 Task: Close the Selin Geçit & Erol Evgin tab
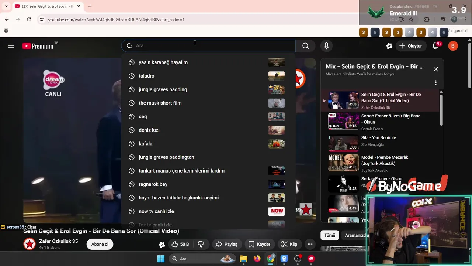click(79, 6)
